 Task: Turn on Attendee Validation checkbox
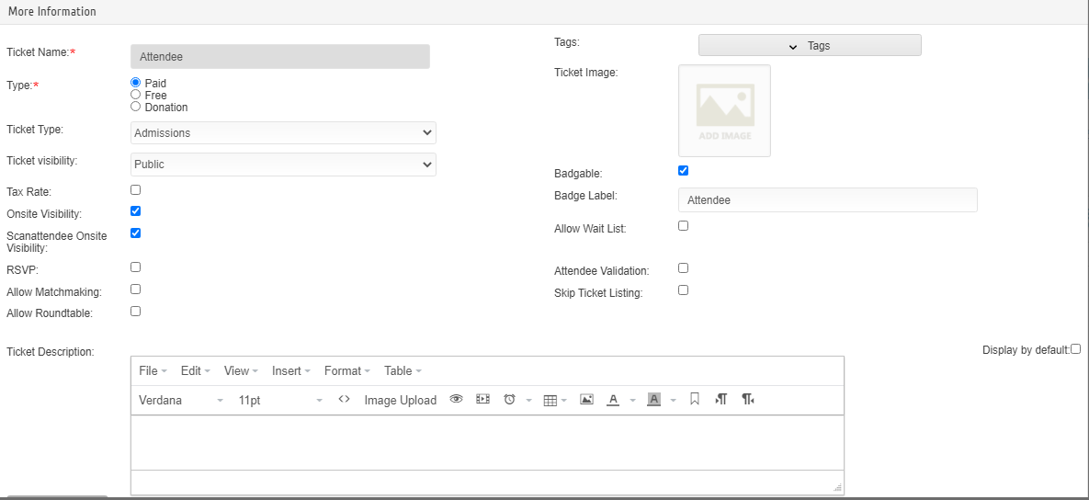[x=684, y=268]
